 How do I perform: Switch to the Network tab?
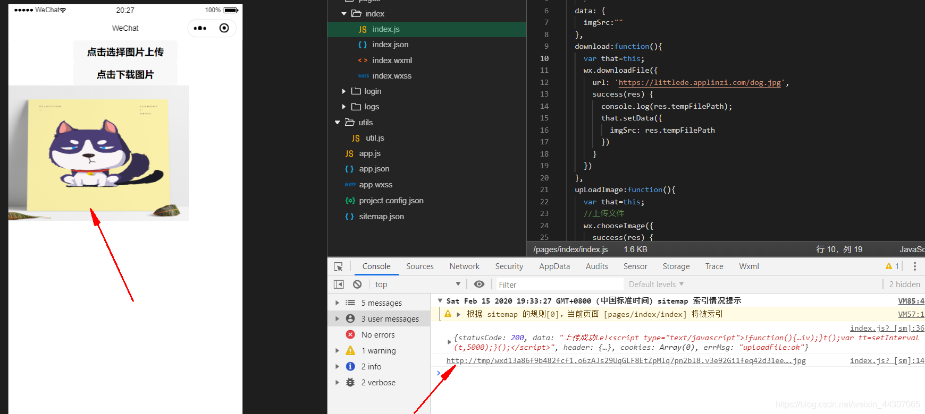tap(465, 266)
